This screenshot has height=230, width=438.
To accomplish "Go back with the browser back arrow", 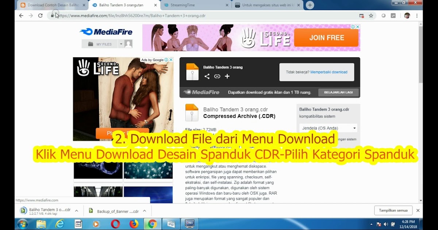I will 21,16.
